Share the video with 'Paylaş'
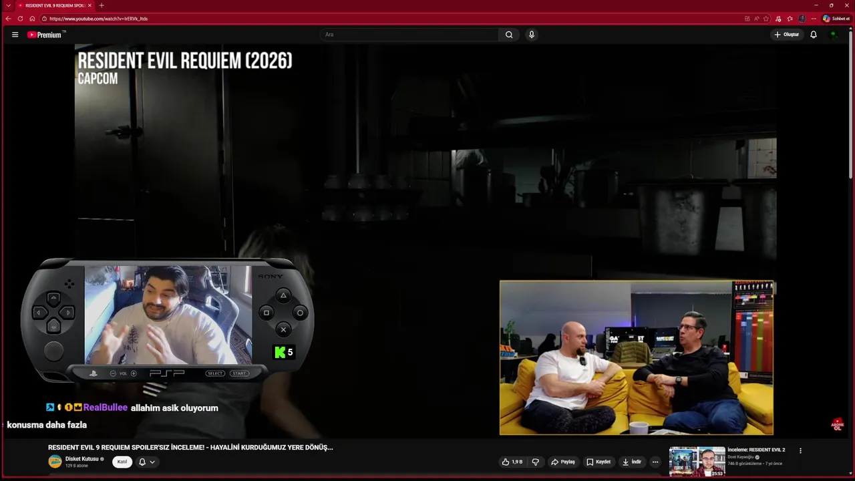 [563, 462]
